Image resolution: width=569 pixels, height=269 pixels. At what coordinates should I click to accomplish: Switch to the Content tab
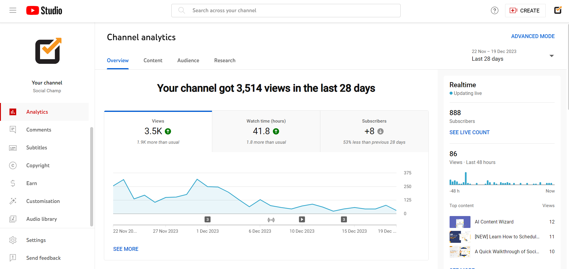tap(153, 60)
